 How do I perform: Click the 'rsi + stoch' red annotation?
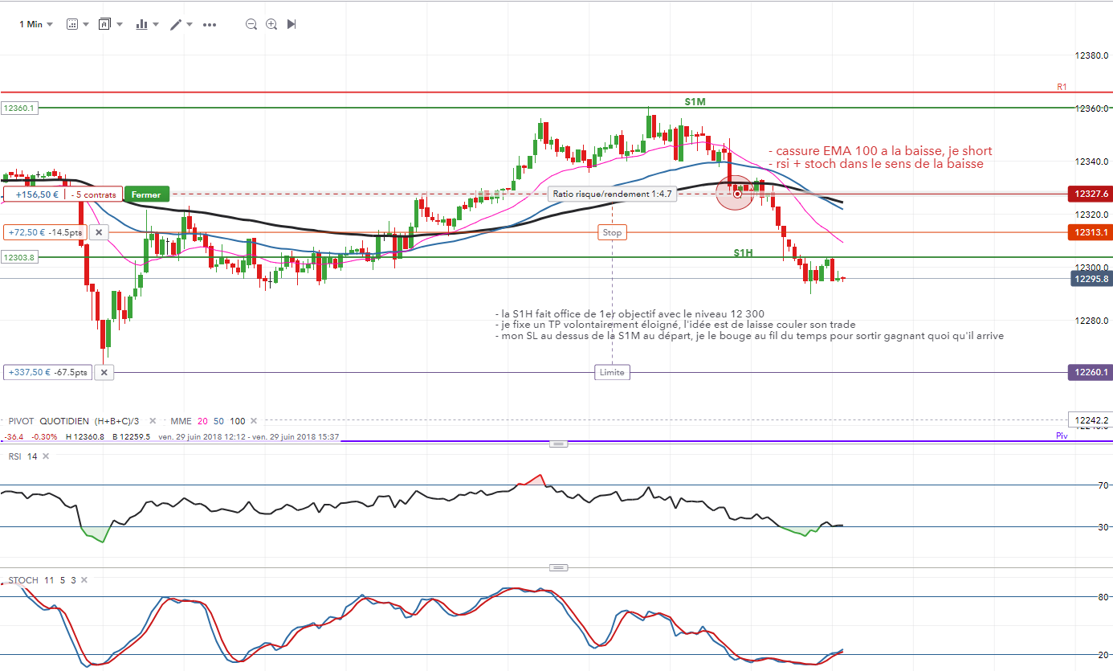[x=875, y=164]
